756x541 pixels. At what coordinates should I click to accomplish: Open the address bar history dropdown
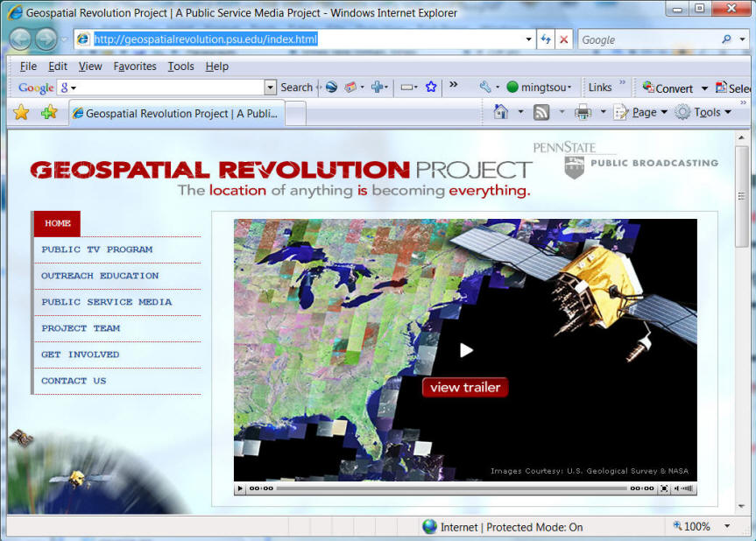(x=529, y=39)
